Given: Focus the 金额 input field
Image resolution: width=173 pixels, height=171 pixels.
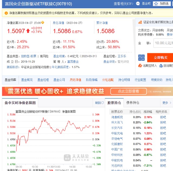Looking at the screenshot, I should click(163, 43).
